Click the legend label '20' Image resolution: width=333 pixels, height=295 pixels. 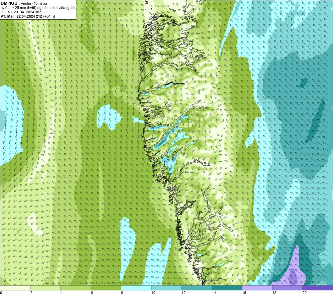[x=305, y=293]
